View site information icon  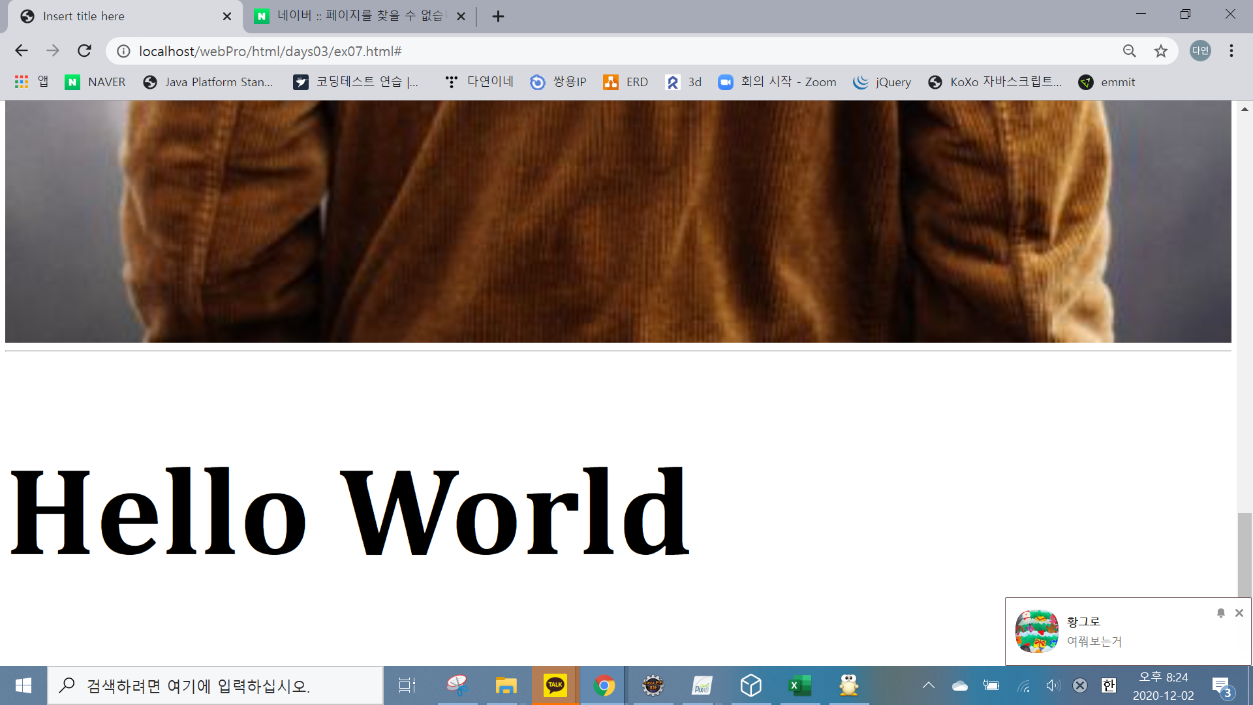[123, 51]
